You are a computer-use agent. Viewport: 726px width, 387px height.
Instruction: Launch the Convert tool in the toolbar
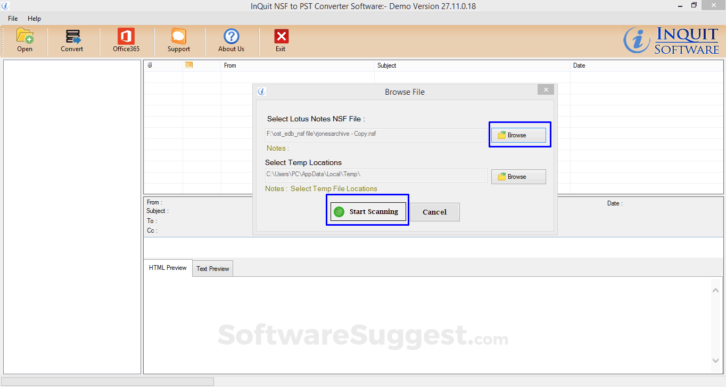pyautogui.click(x=72, y=40)
